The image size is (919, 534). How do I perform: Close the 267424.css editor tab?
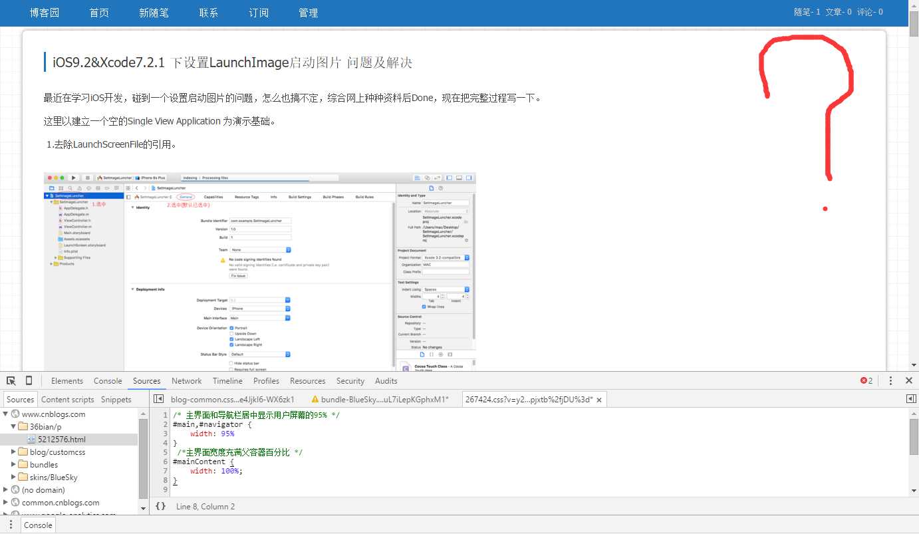(599, 400)
